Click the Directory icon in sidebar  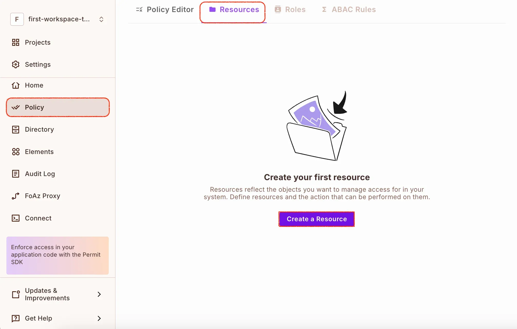point(16,130)
